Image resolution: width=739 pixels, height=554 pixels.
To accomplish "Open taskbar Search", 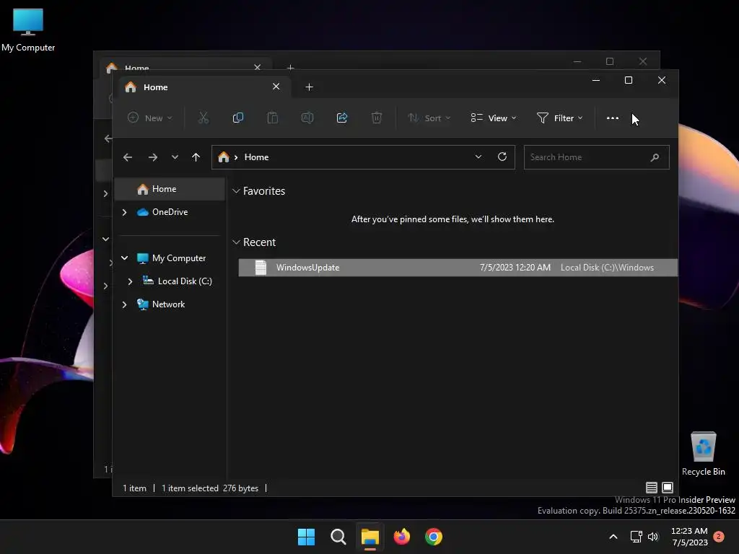I will pyautogui.click(x=338, y=537).
